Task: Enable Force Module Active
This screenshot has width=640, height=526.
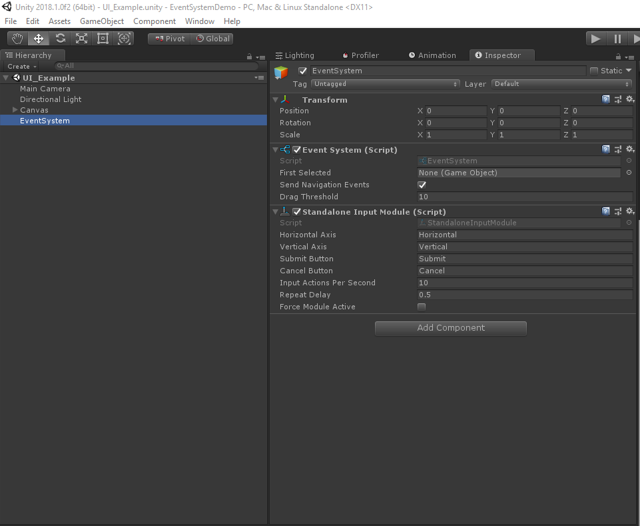Action: point(422,306)
